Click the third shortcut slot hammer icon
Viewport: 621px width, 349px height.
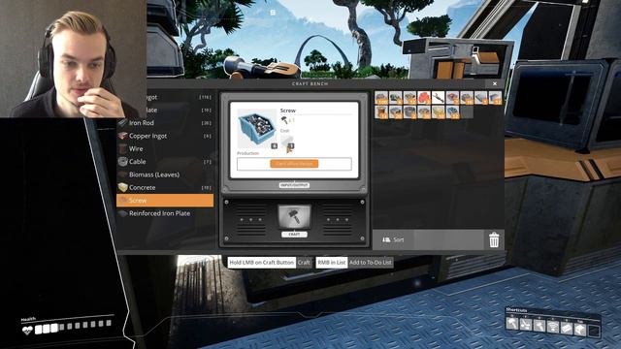(x=539, y=327)
